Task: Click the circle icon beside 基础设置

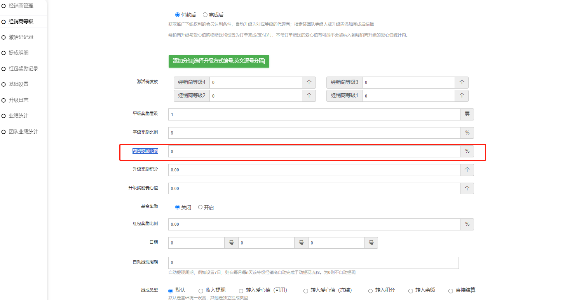Action: click(3, 84)
